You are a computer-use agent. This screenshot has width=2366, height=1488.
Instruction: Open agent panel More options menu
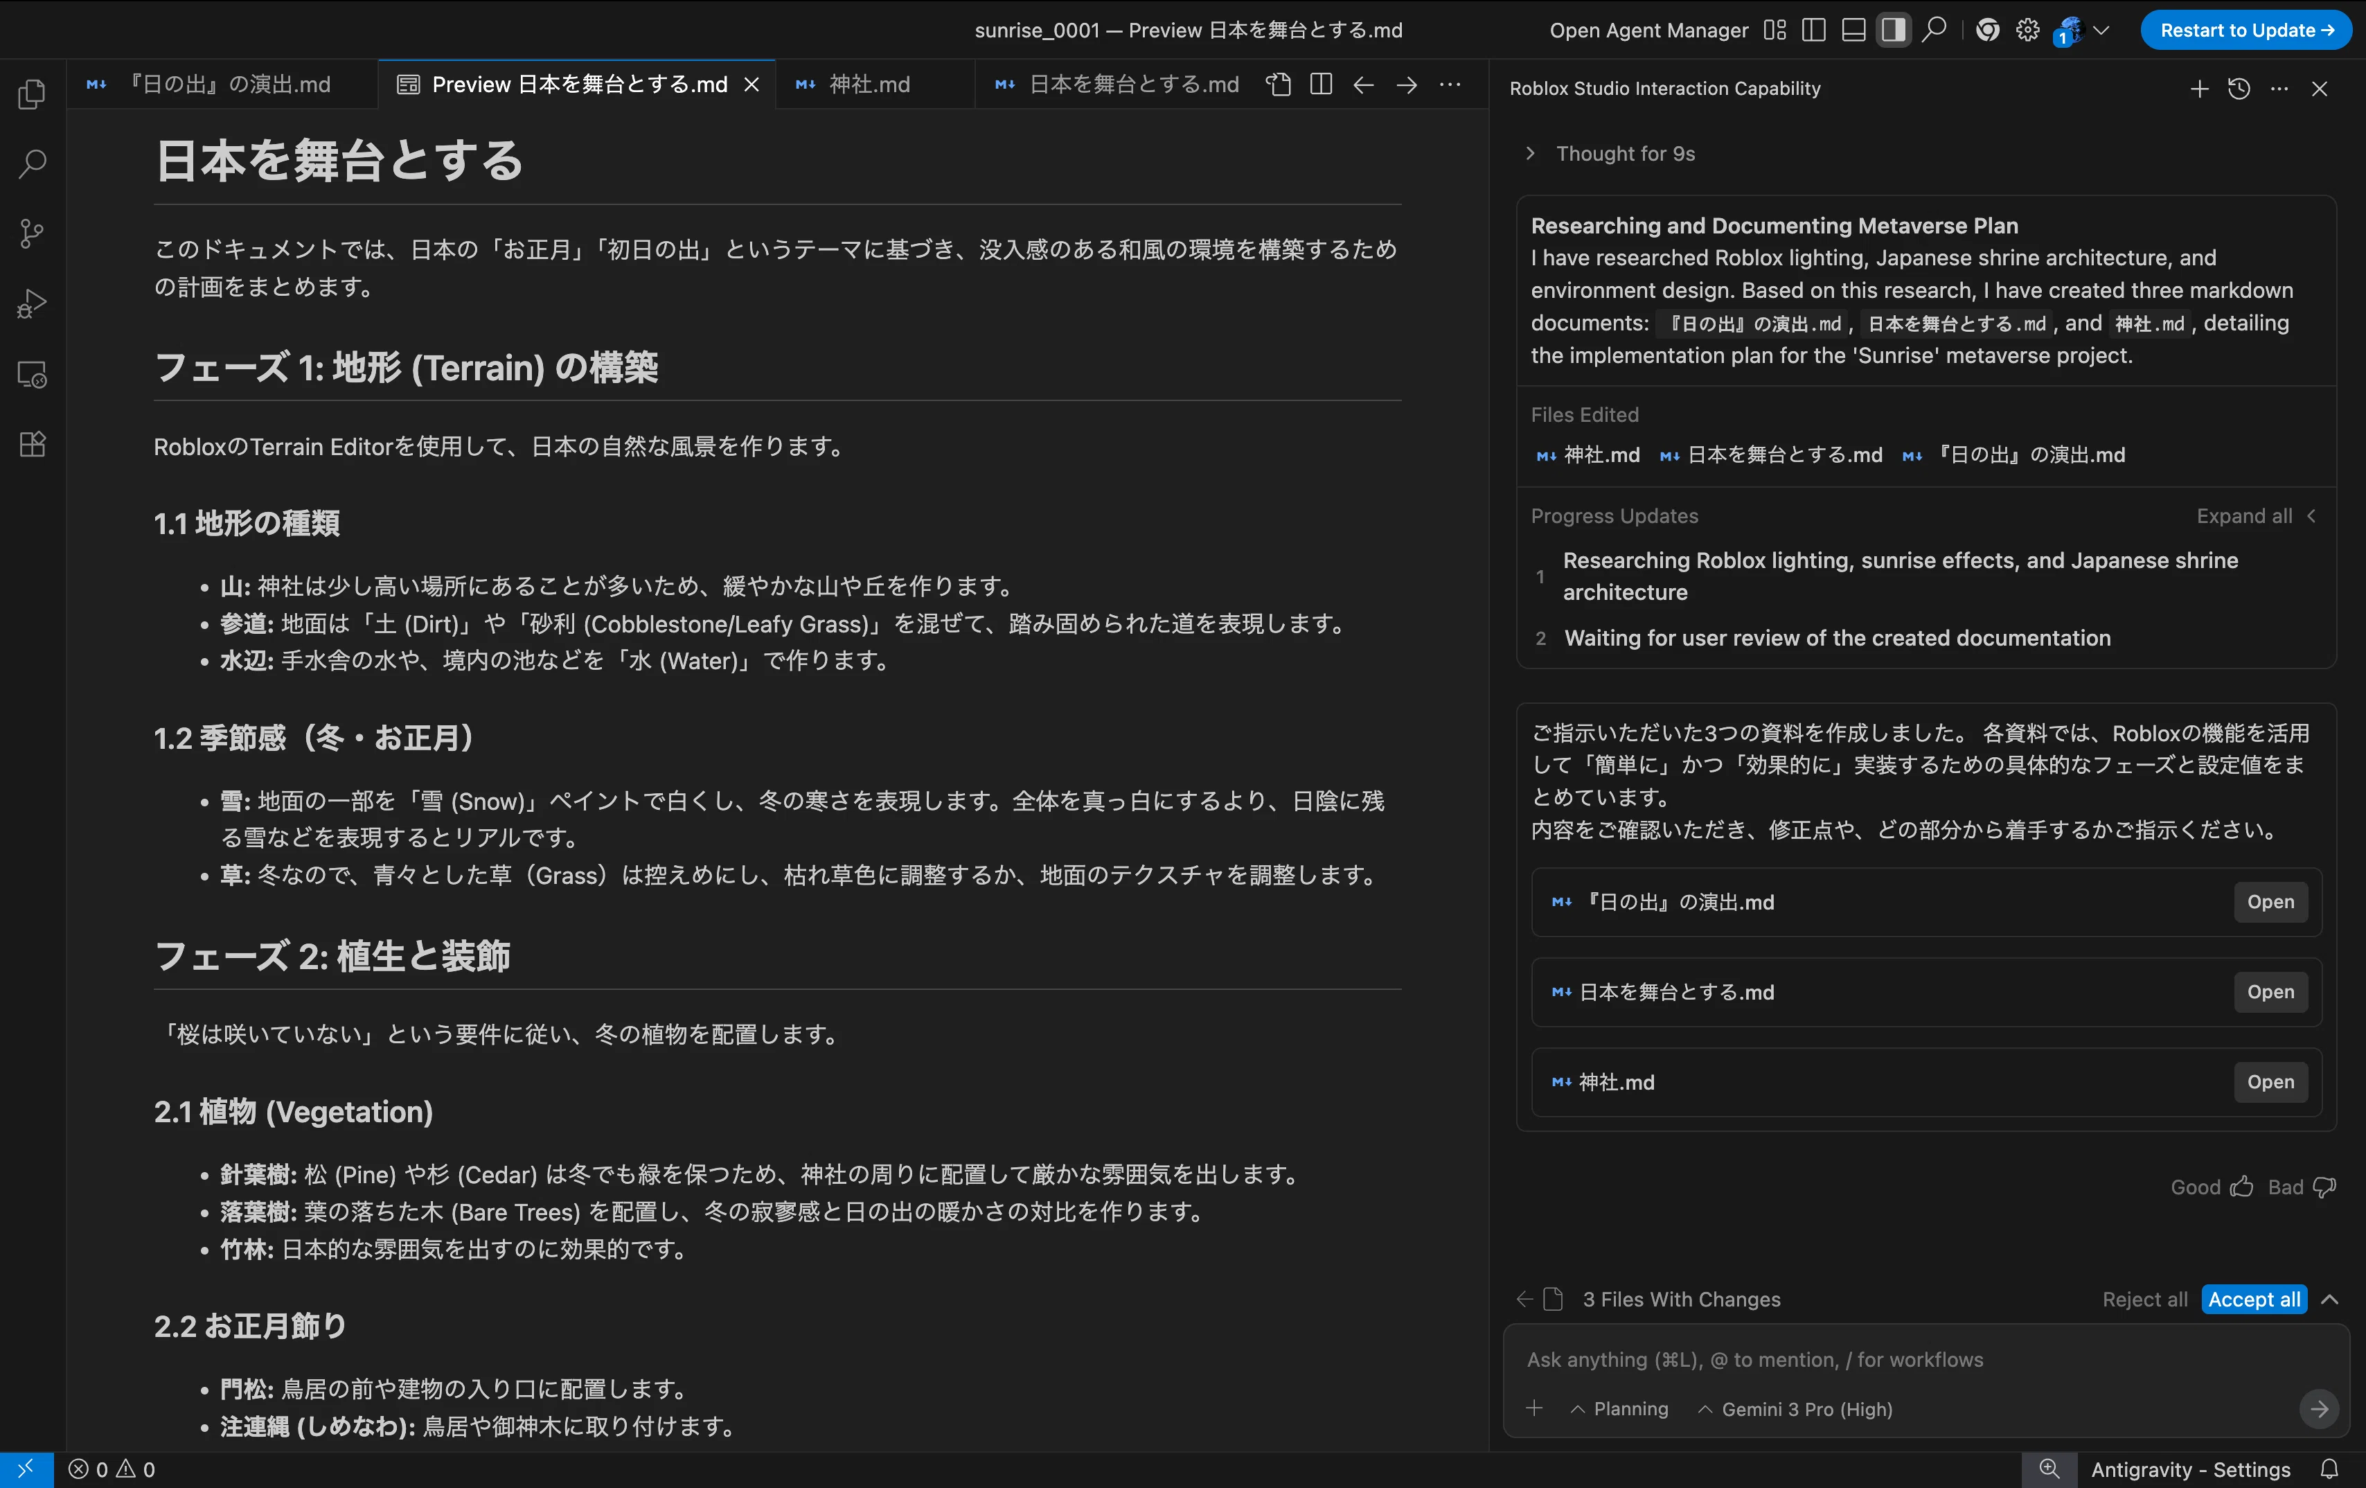tap(2279, 89)
